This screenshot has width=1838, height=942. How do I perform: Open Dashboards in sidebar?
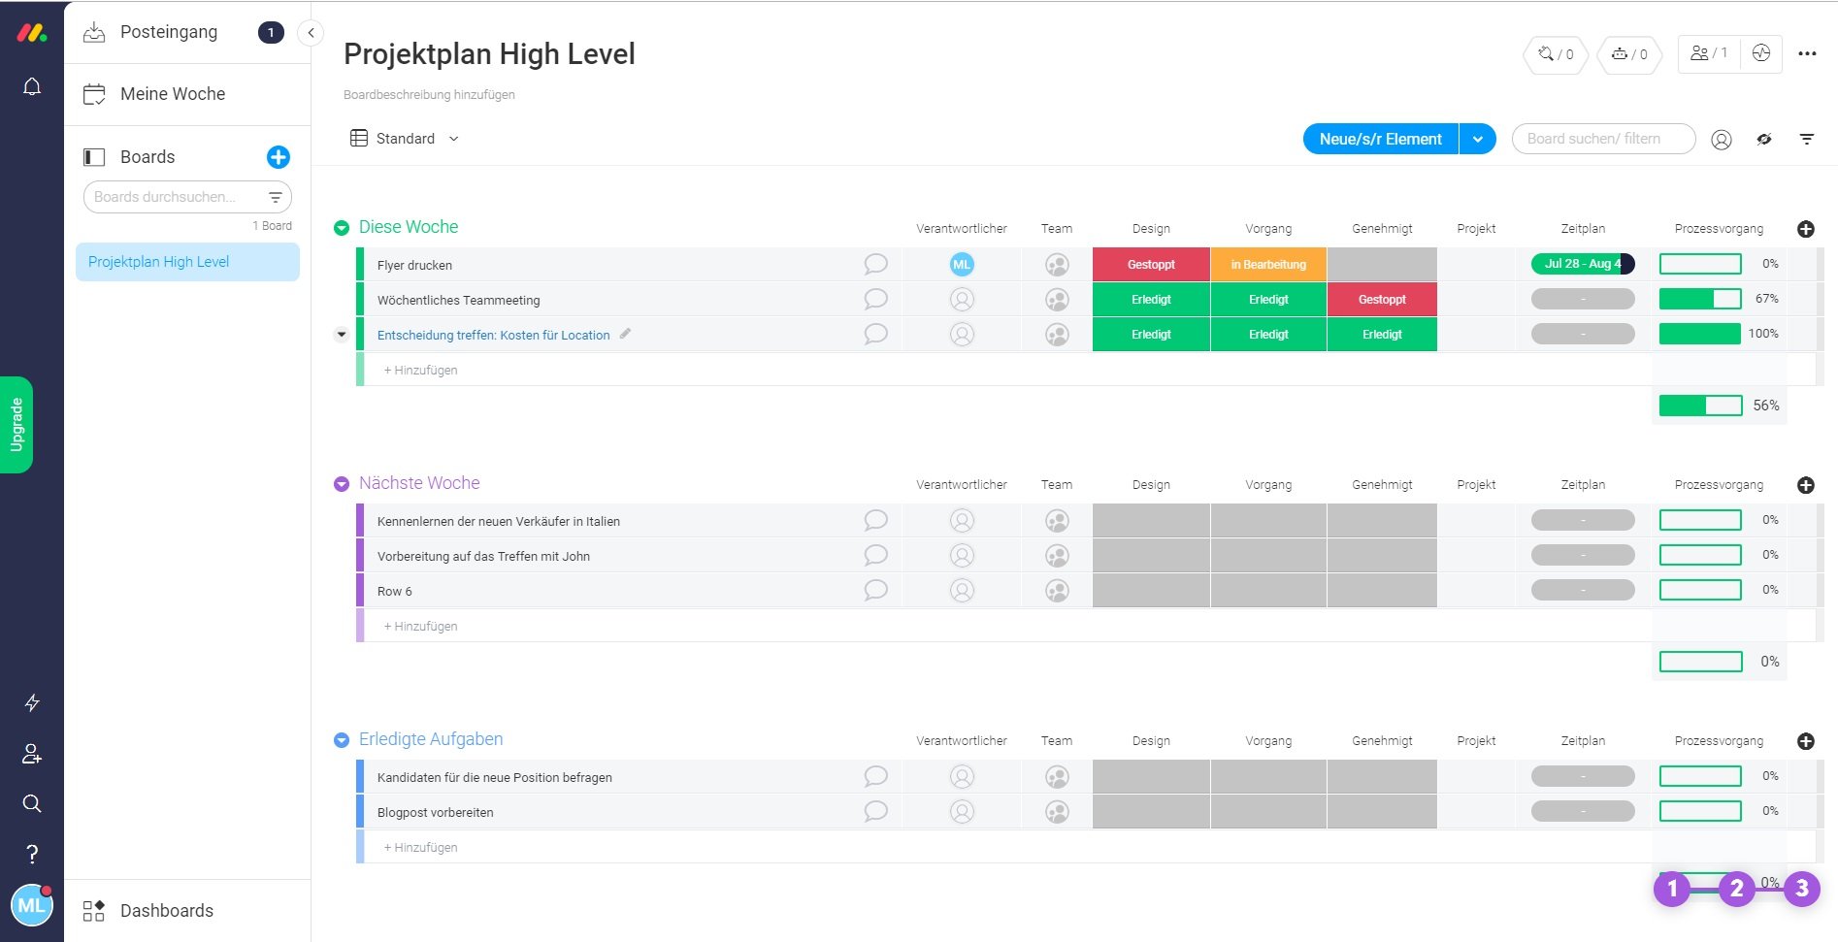[166, 911]
